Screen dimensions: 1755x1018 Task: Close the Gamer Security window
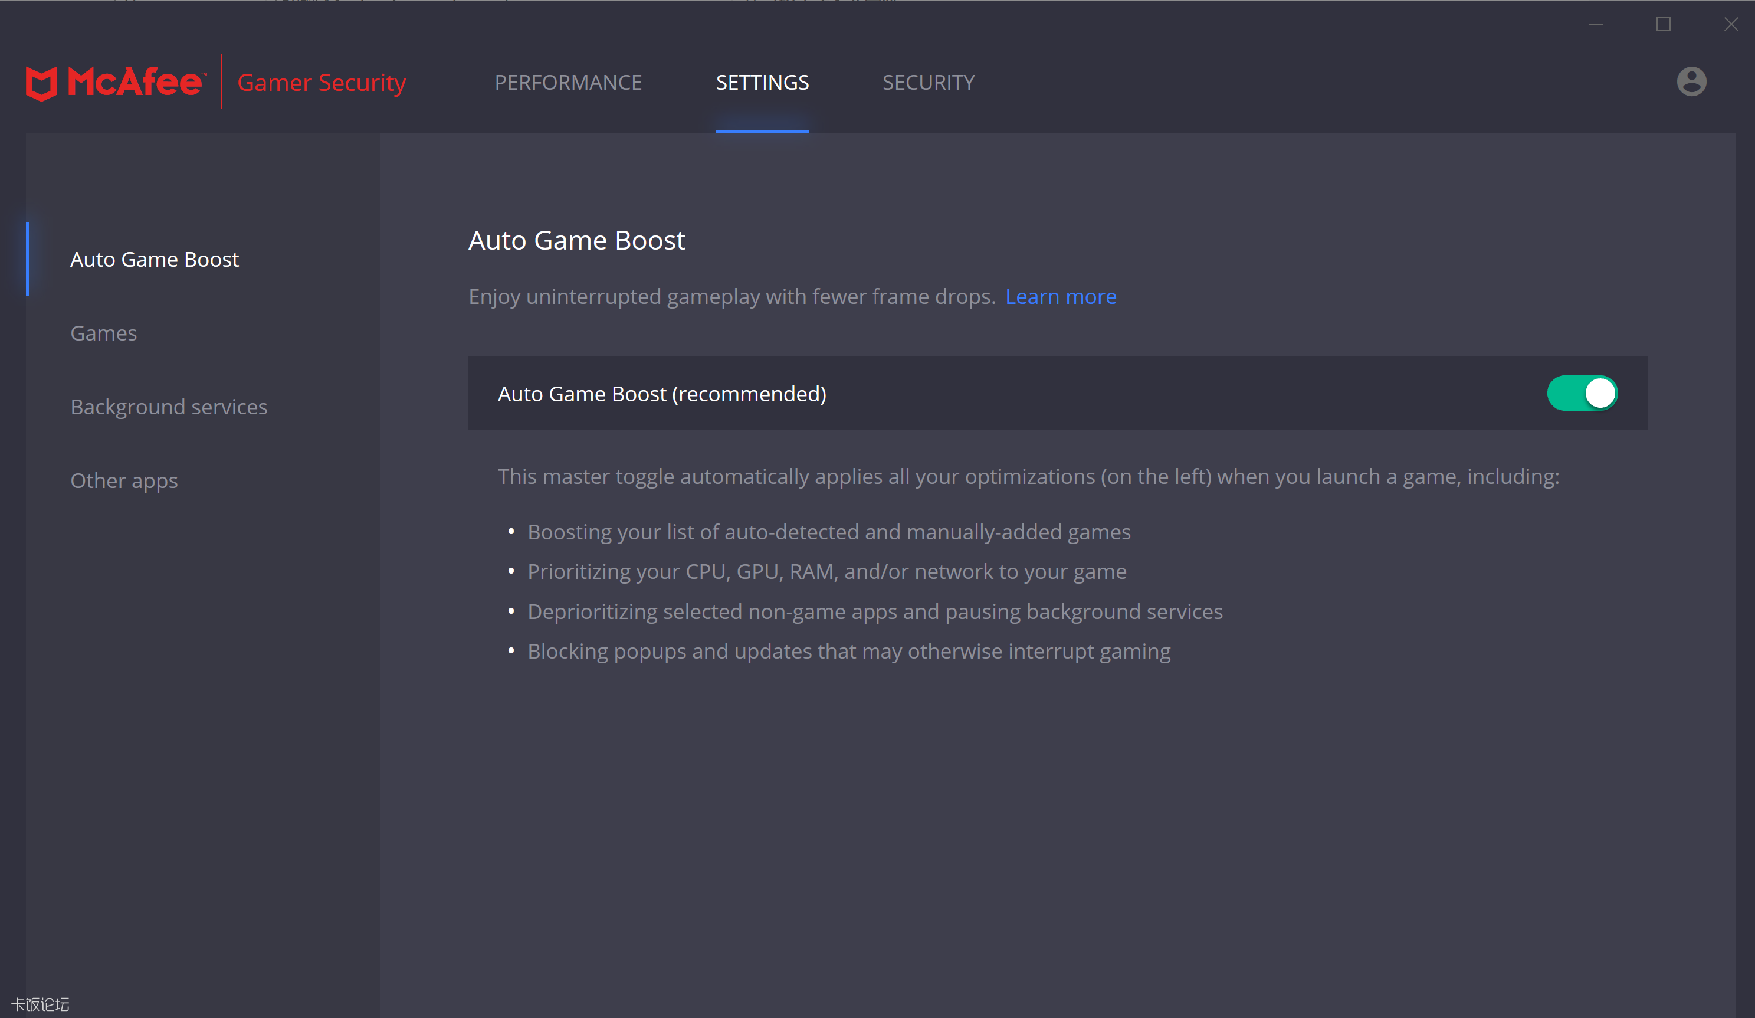click(x=1731, y=24)
